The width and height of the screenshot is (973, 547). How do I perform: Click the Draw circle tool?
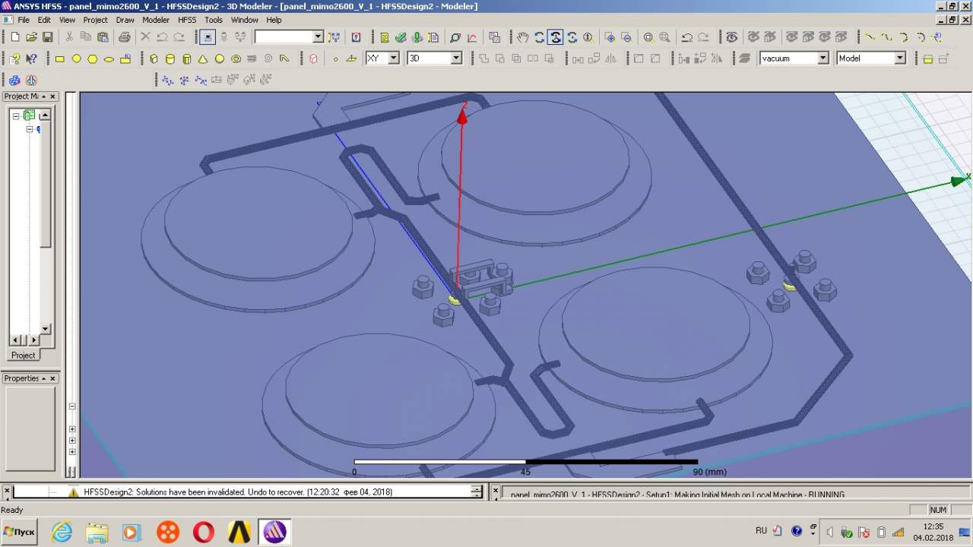pyautogui.click(x=77, y=58)
